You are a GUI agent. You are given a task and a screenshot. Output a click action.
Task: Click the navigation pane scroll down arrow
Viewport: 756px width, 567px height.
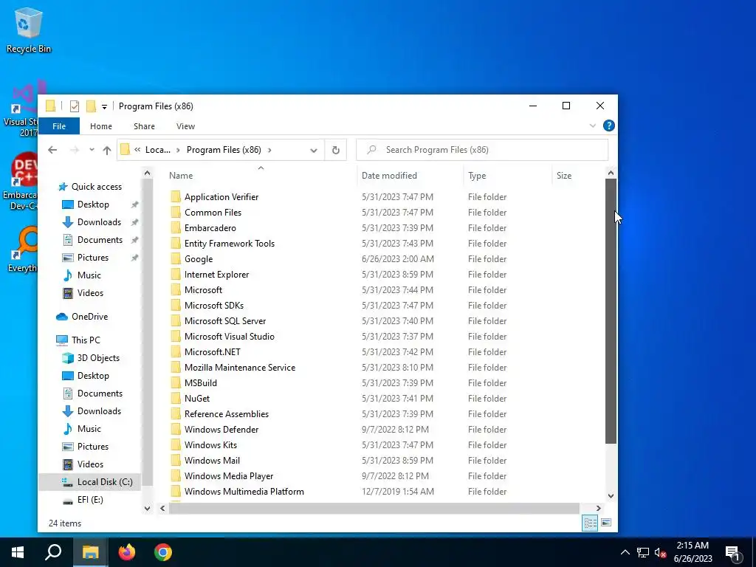(147, 508)
